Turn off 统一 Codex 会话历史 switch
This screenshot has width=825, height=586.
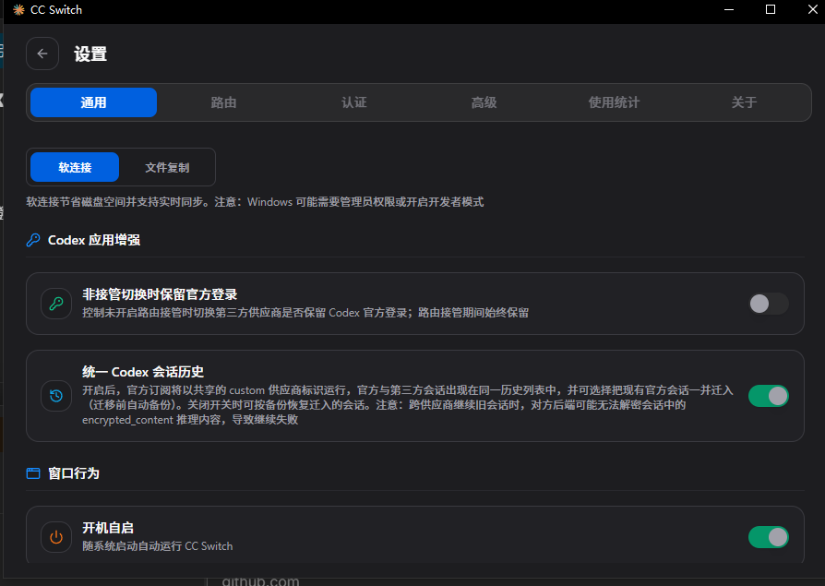pos(769,396)
